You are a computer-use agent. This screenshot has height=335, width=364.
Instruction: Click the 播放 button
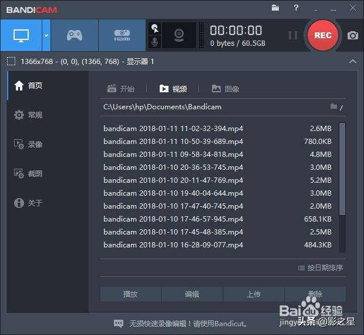click(x=130, y=294)
